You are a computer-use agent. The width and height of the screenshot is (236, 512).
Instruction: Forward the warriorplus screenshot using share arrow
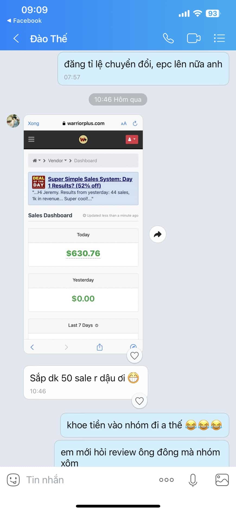[158, 234]
